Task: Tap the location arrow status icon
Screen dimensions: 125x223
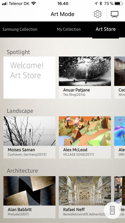Action: (x=96, y=4)
